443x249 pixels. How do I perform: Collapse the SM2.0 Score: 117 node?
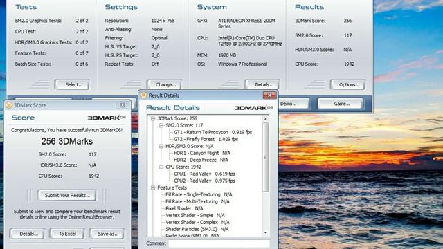pos(161,125)
